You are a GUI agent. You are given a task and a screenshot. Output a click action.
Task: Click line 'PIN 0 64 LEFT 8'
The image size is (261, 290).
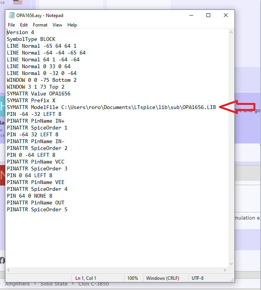tap(30, 175)
